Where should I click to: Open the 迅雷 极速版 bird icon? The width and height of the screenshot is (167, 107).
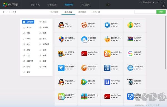pos(61,68)
